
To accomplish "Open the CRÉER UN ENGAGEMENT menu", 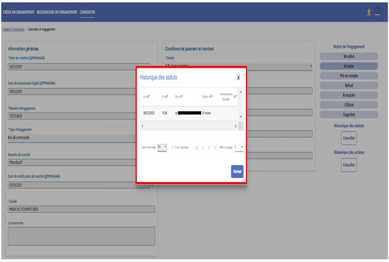I will pos(18,12).
